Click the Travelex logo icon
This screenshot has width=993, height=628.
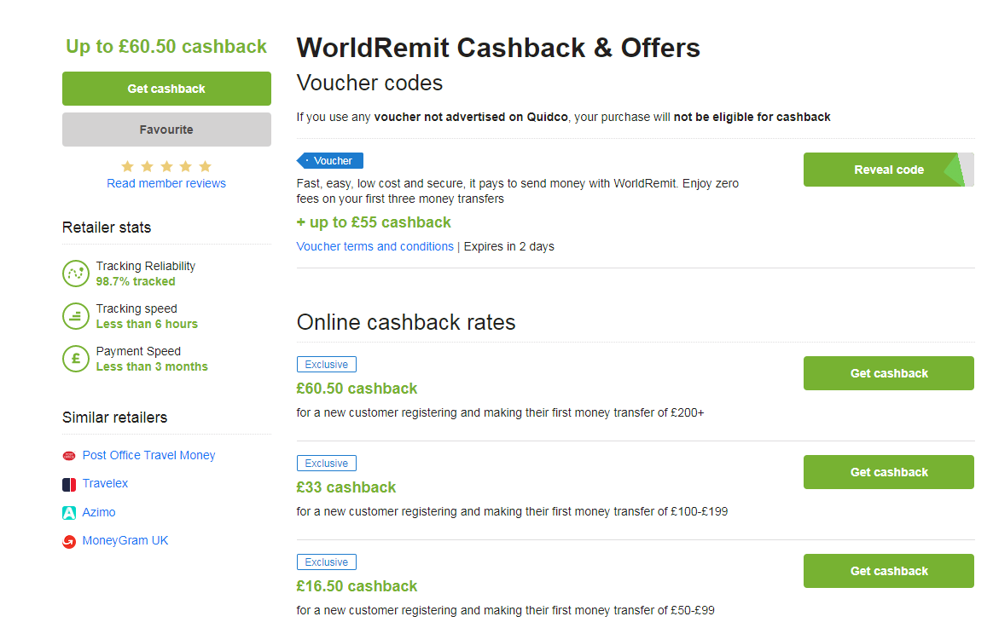tap(69, 485)
